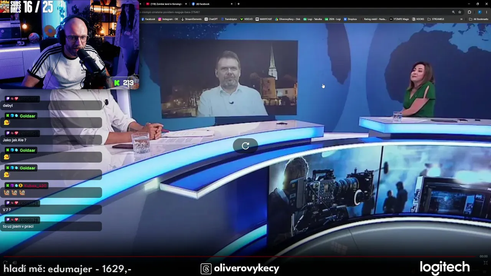This screenshot has height=276, width=491.
Task: Click the chat message "Jako jak Ale ?"
Action: (x=15, y=140)
